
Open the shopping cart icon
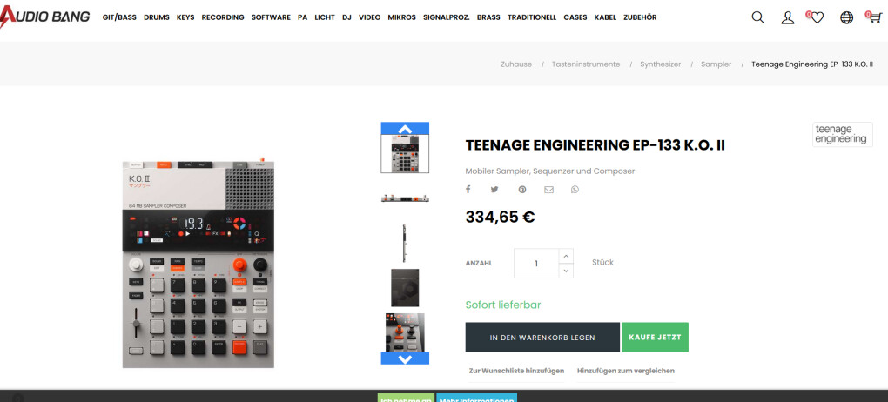875,17
